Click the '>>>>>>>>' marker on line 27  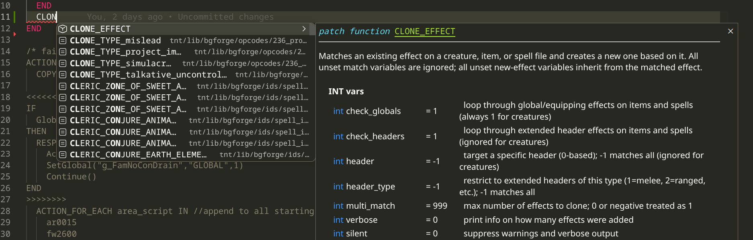46,199
